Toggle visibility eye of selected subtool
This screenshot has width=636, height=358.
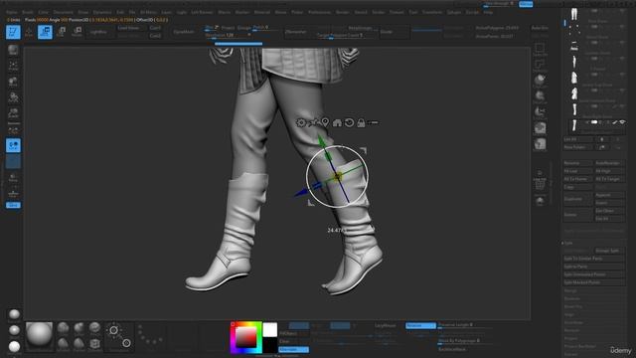click(x=622, y=122)
